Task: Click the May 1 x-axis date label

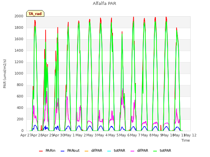Action: (70, 135)
